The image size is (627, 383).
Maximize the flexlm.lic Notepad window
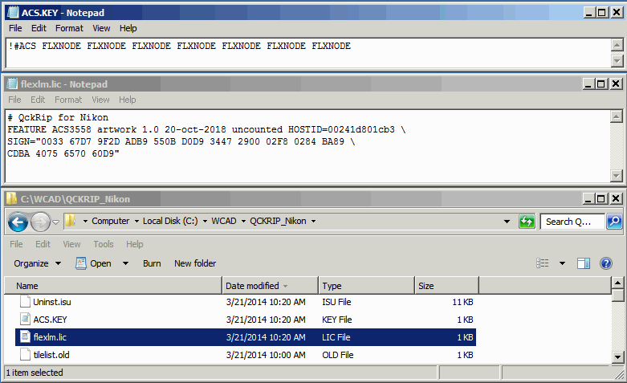coord(601,84)
